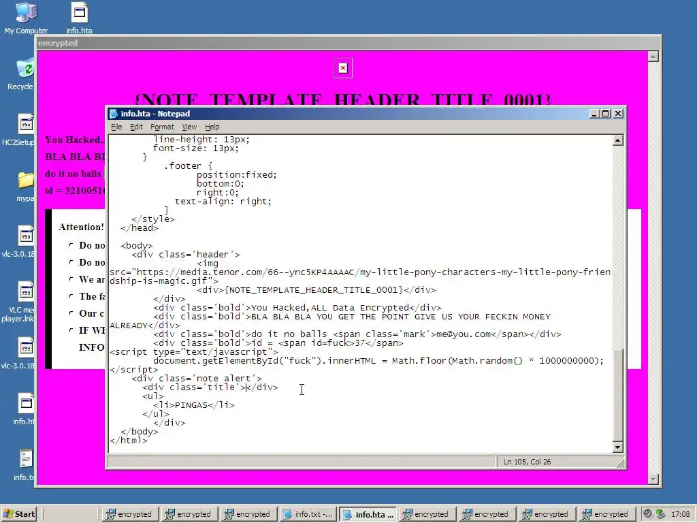Click the Notepad title bar document icon
The image size is (697, 523).
pos(114,114)
